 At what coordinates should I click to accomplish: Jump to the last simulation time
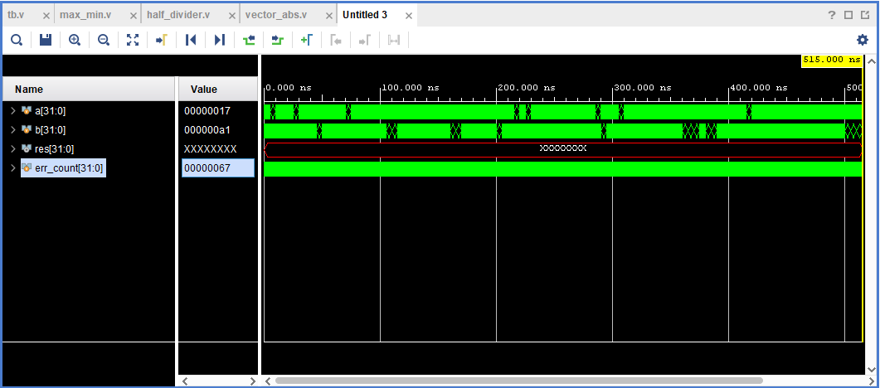[220, 40]
